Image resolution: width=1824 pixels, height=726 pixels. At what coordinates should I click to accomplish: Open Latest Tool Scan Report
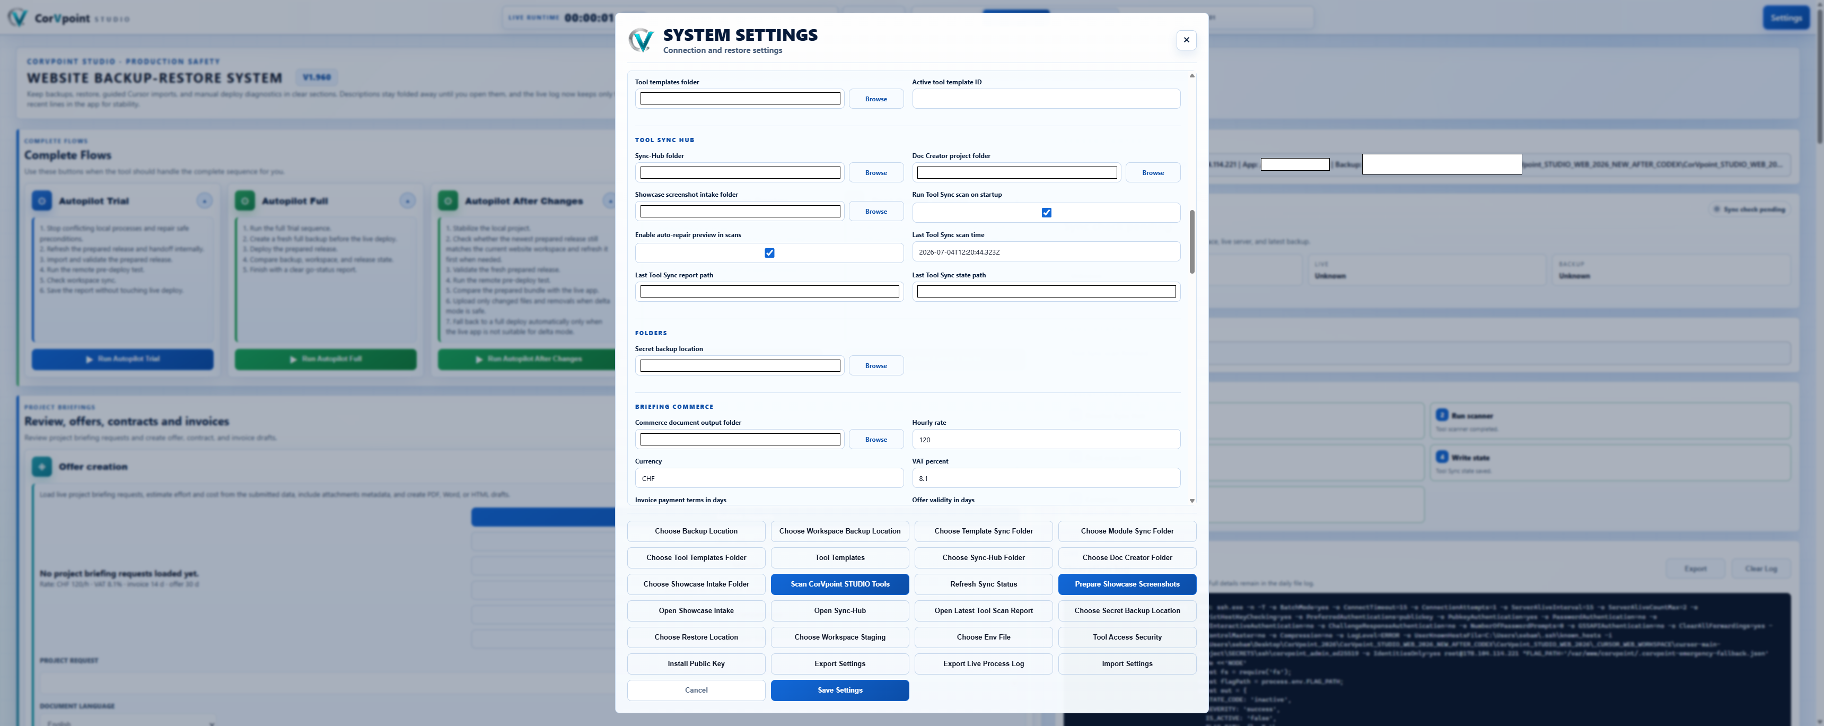(x=984, y=611)
